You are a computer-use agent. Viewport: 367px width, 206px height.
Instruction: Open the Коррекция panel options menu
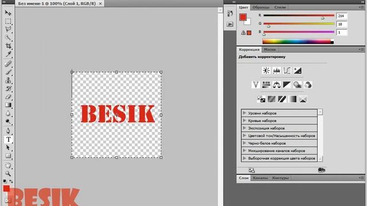pos(361,50)
